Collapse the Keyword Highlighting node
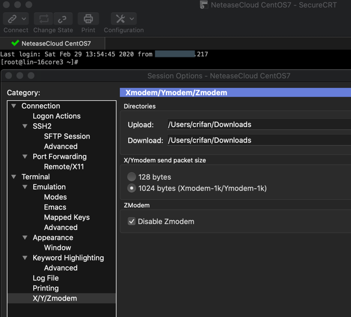 tap(25, 258)
